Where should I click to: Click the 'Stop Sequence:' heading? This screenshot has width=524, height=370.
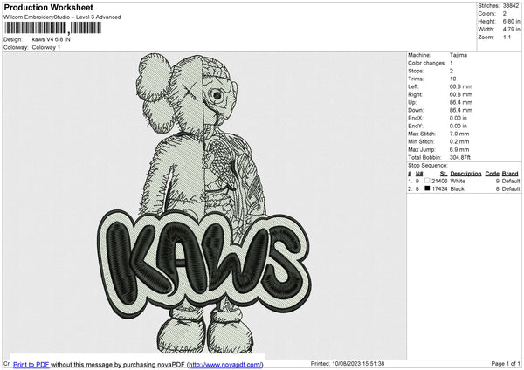[427, 165]
